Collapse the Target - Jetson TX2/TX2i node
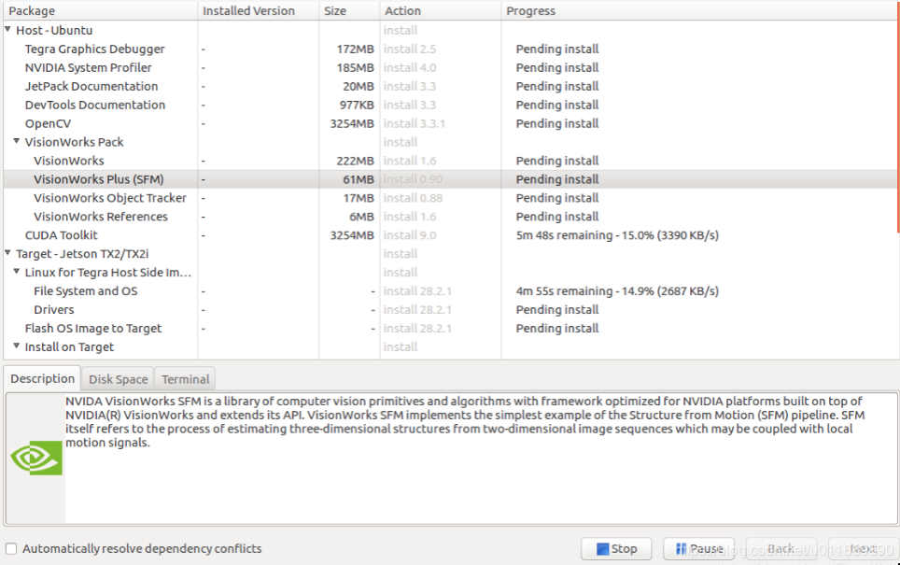 click(x=8, y=253)
